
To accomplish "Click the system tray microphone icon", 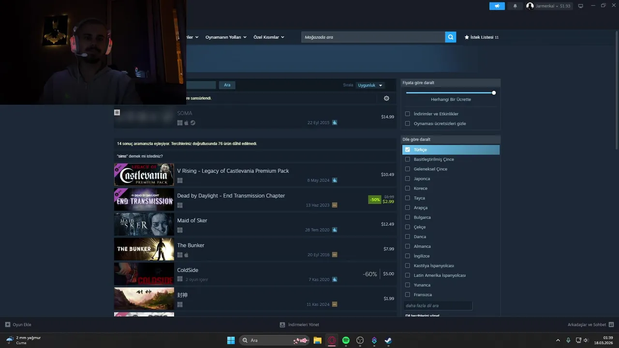I will 568,340.
